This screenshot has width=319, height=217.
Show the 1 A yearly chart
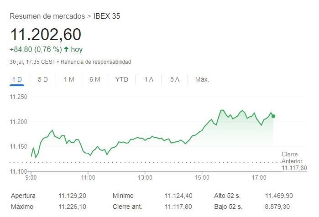tap(149, 79)
